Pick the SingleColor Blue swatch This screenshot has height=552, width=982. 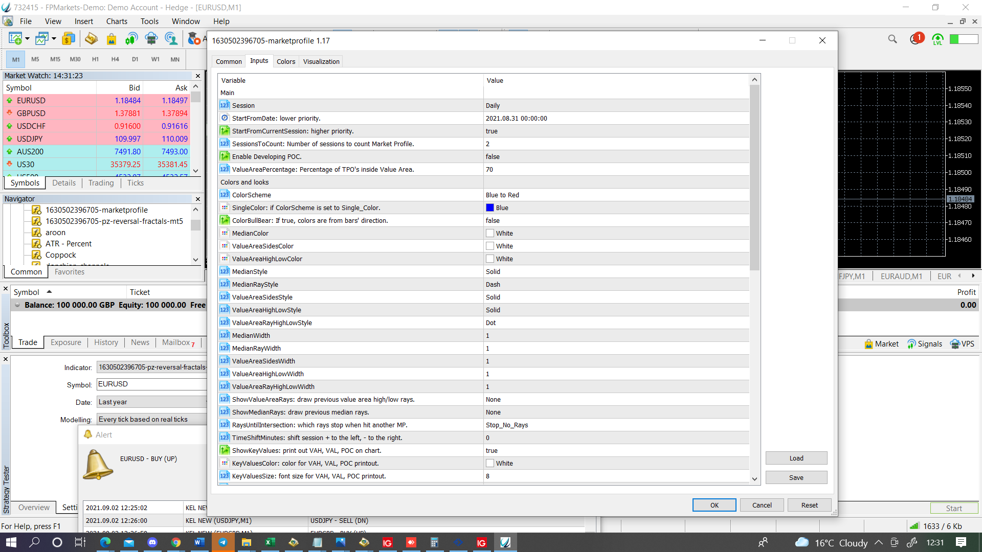[490, 208]
